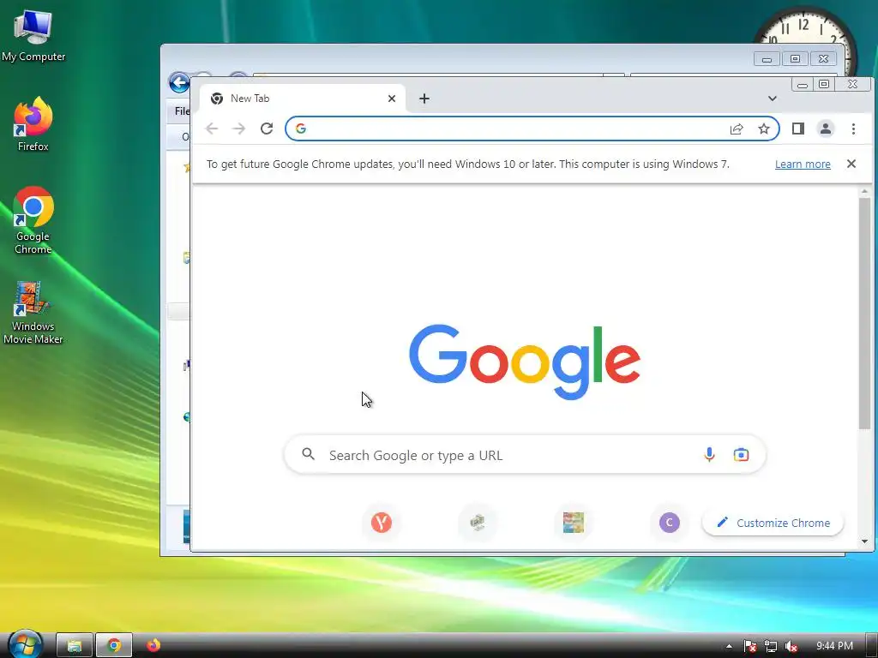
Task: Select the New Tab tab
Action: click(x=303, y=99)
